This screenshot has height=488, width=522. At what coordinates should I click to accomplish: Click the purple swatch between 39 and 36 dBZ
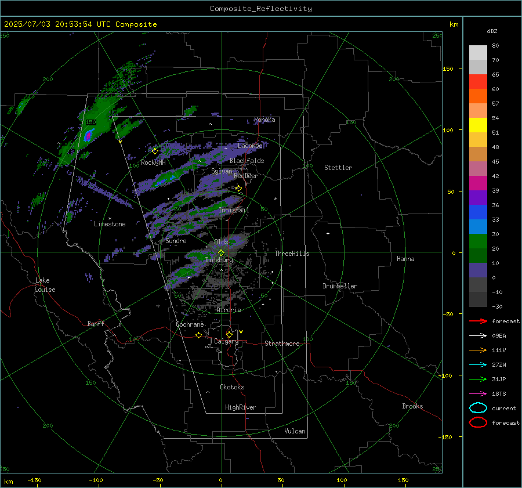(x=478, y=198)
